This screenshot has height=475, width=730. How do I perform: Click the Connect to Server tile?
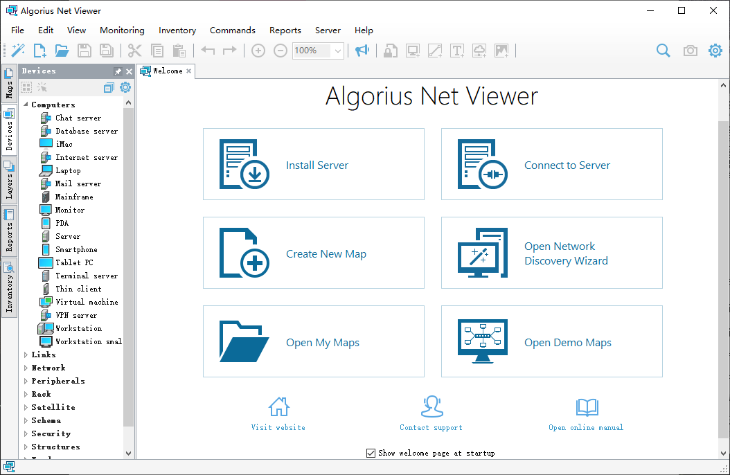point(552,164)
